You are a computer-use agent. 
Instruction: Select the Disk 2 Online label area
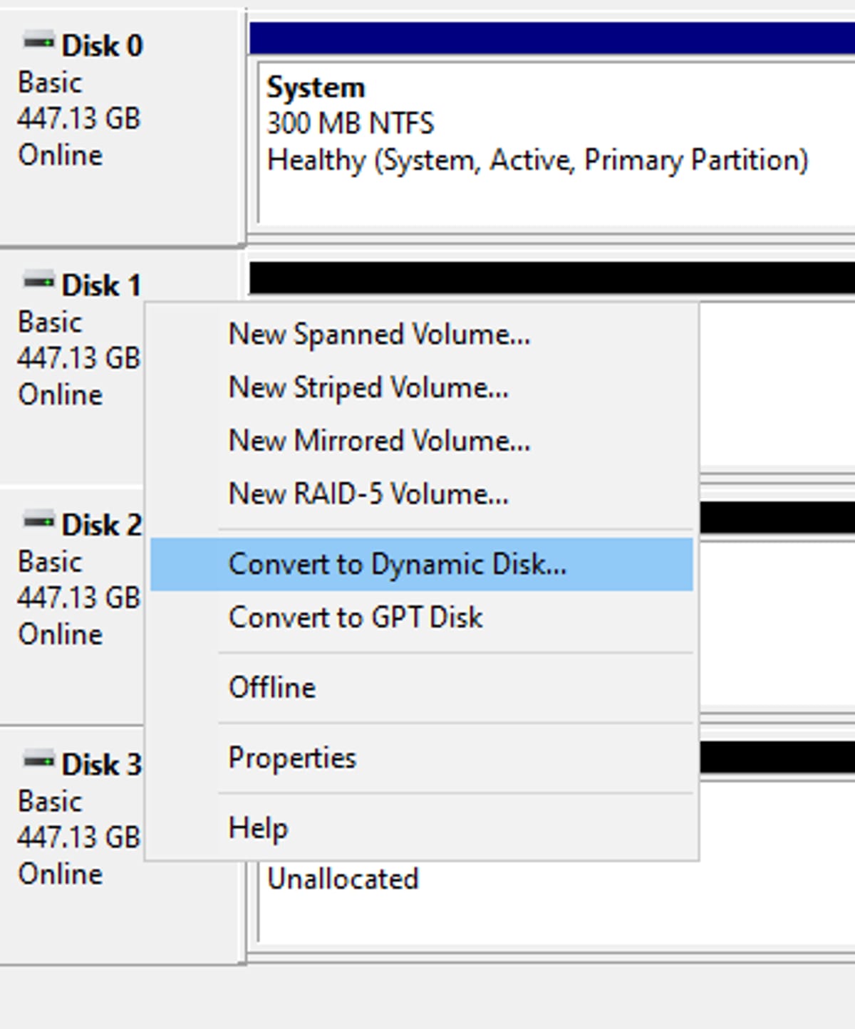point(61,634)
